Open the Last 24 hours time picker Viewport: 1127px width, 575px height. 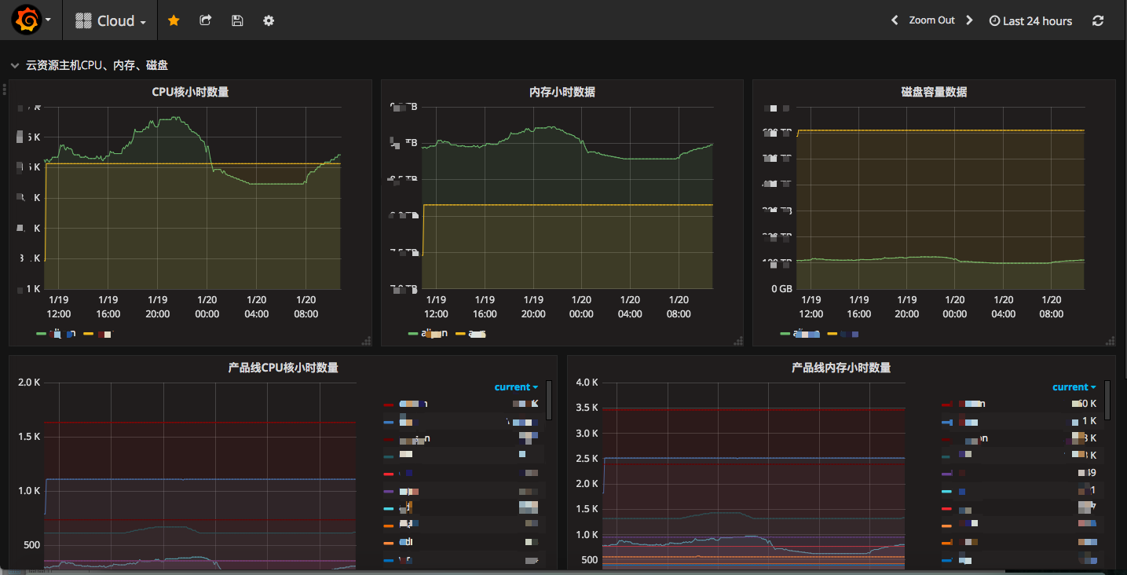pyautogui.click(x=1030, y=21)
